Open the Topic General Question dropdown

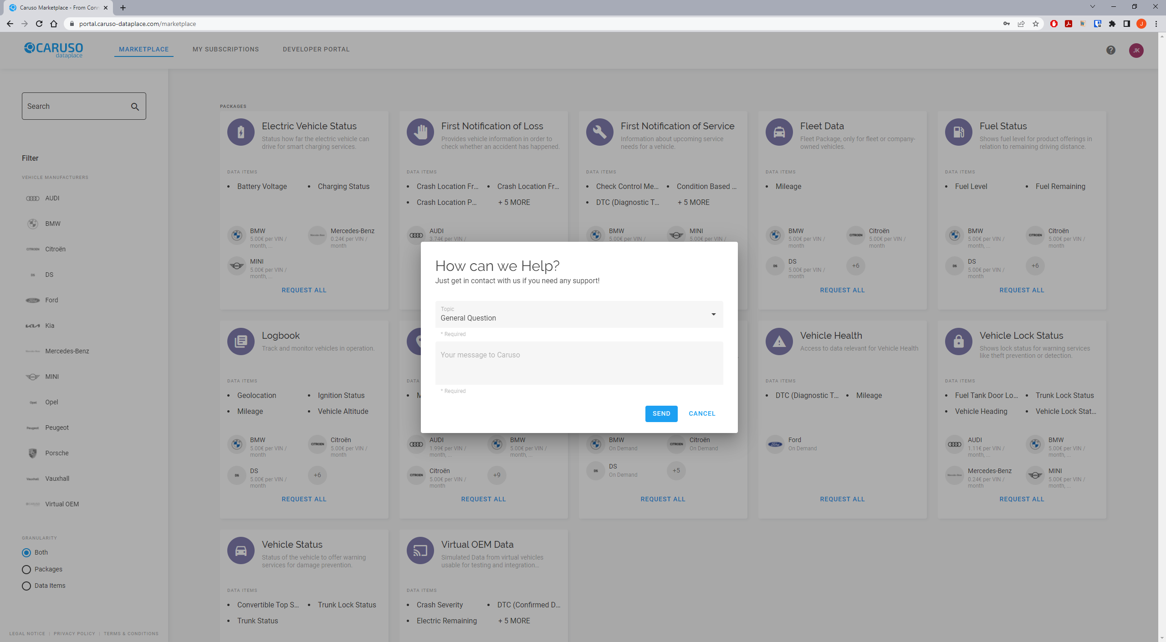click(x=579, y=314)
